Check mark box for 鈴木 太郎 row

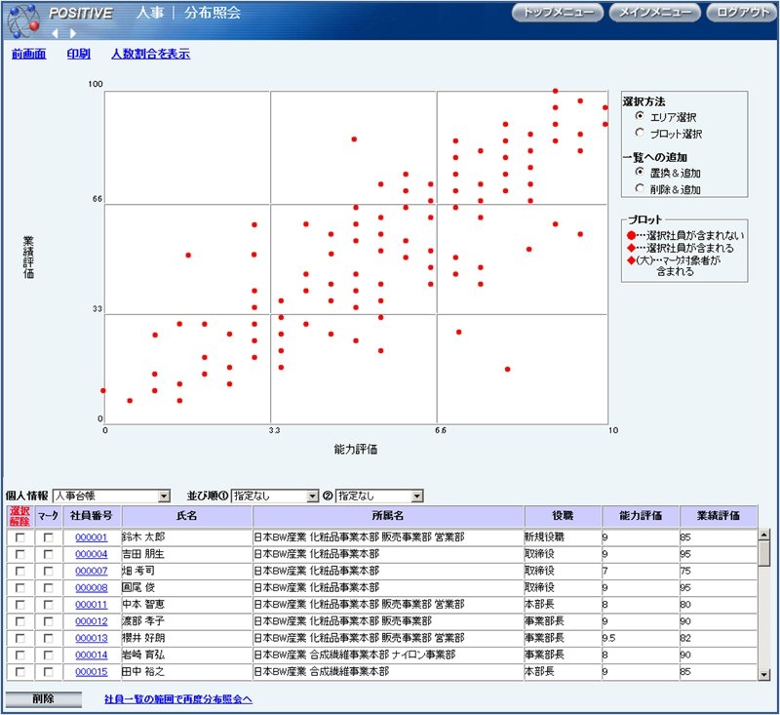point(48,537)
